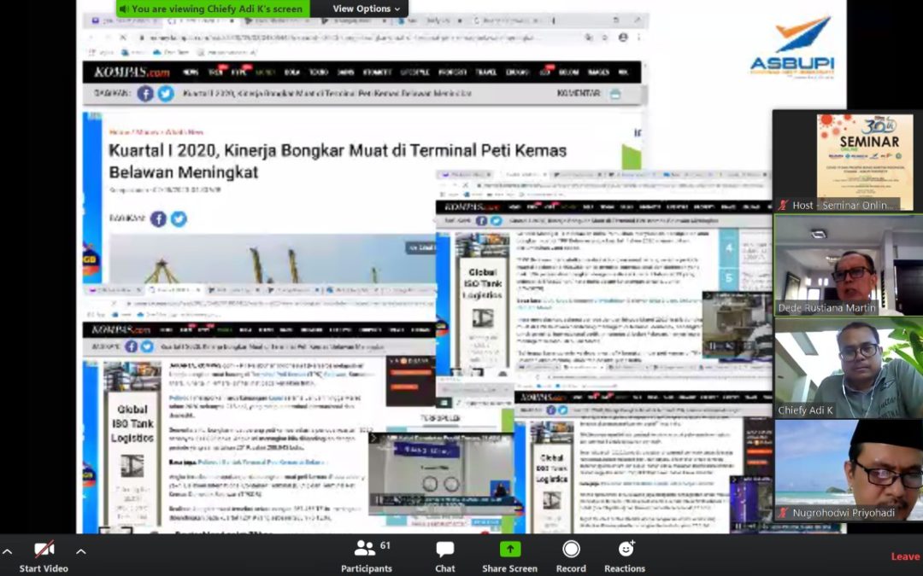
Task: Click Twitter icon below the article headline
Action: [179, 219]
